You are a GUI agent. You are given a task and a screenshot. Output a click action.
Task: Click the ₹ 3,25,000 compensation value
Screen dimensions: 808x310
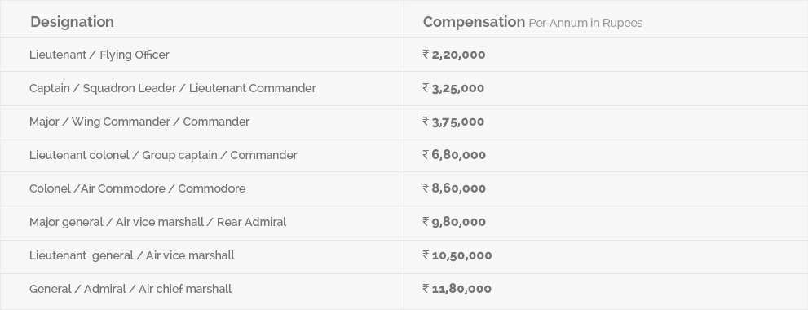(453, 88)
